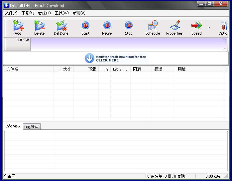Viewport: 232px width, 181px height.
Task: Click the 准备好 status text
Action: click(x=9, y=176)
